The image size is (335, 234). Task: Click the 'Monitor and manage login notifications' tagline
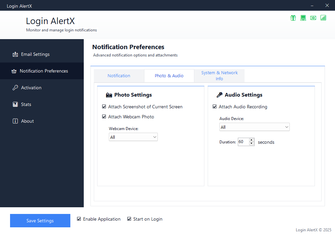(62, 30)
